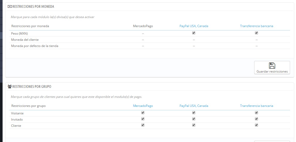Screen dimensions: 296x142
Task: Disable MercadoPago for Invitado group
Action: point(143,119)
